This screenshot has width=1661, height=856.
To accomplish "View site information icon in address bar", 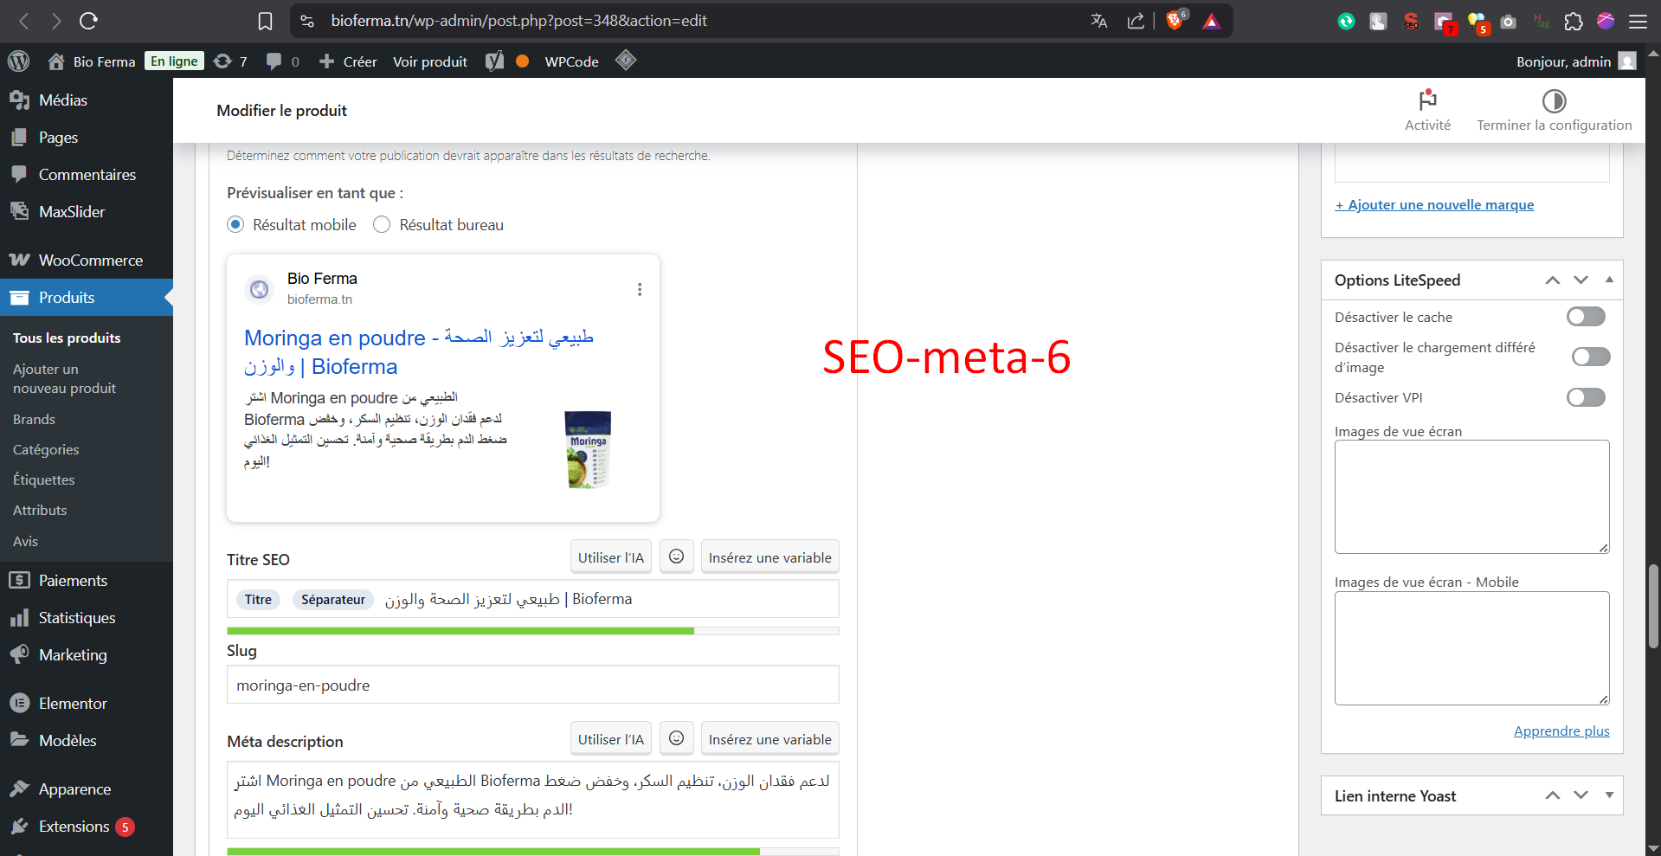I will (307, 21).
